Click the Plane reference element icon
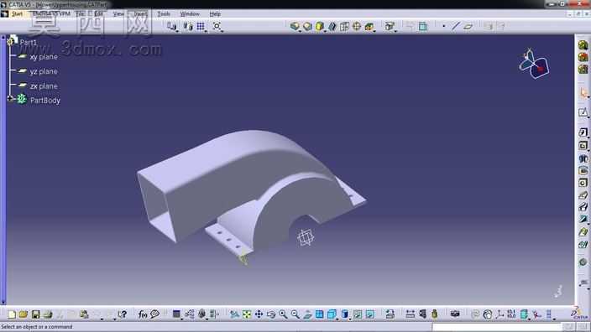 point(468,26)
